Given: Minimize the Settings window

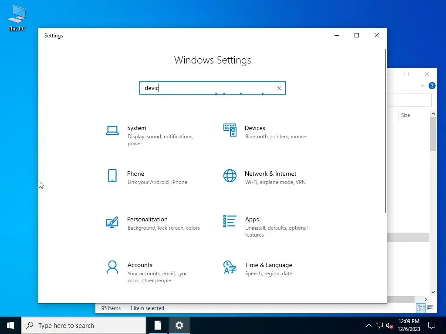Looking at the screenshot, I should tap(337, 35).
